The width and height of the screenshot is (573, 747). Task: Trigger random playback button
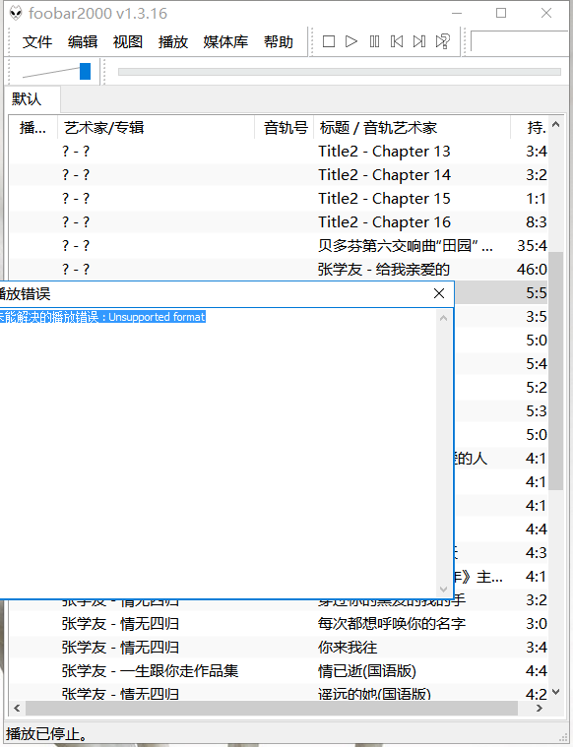click(x=443, y=41)
